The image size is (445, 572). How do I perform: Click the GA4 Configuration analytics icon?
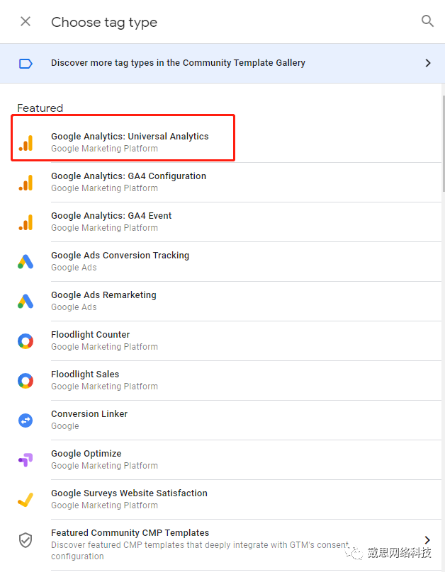(26, 183)
